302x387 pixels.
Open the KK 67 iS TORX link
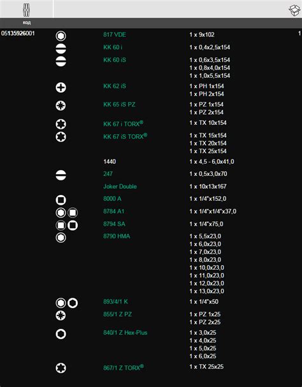point(126,136)
